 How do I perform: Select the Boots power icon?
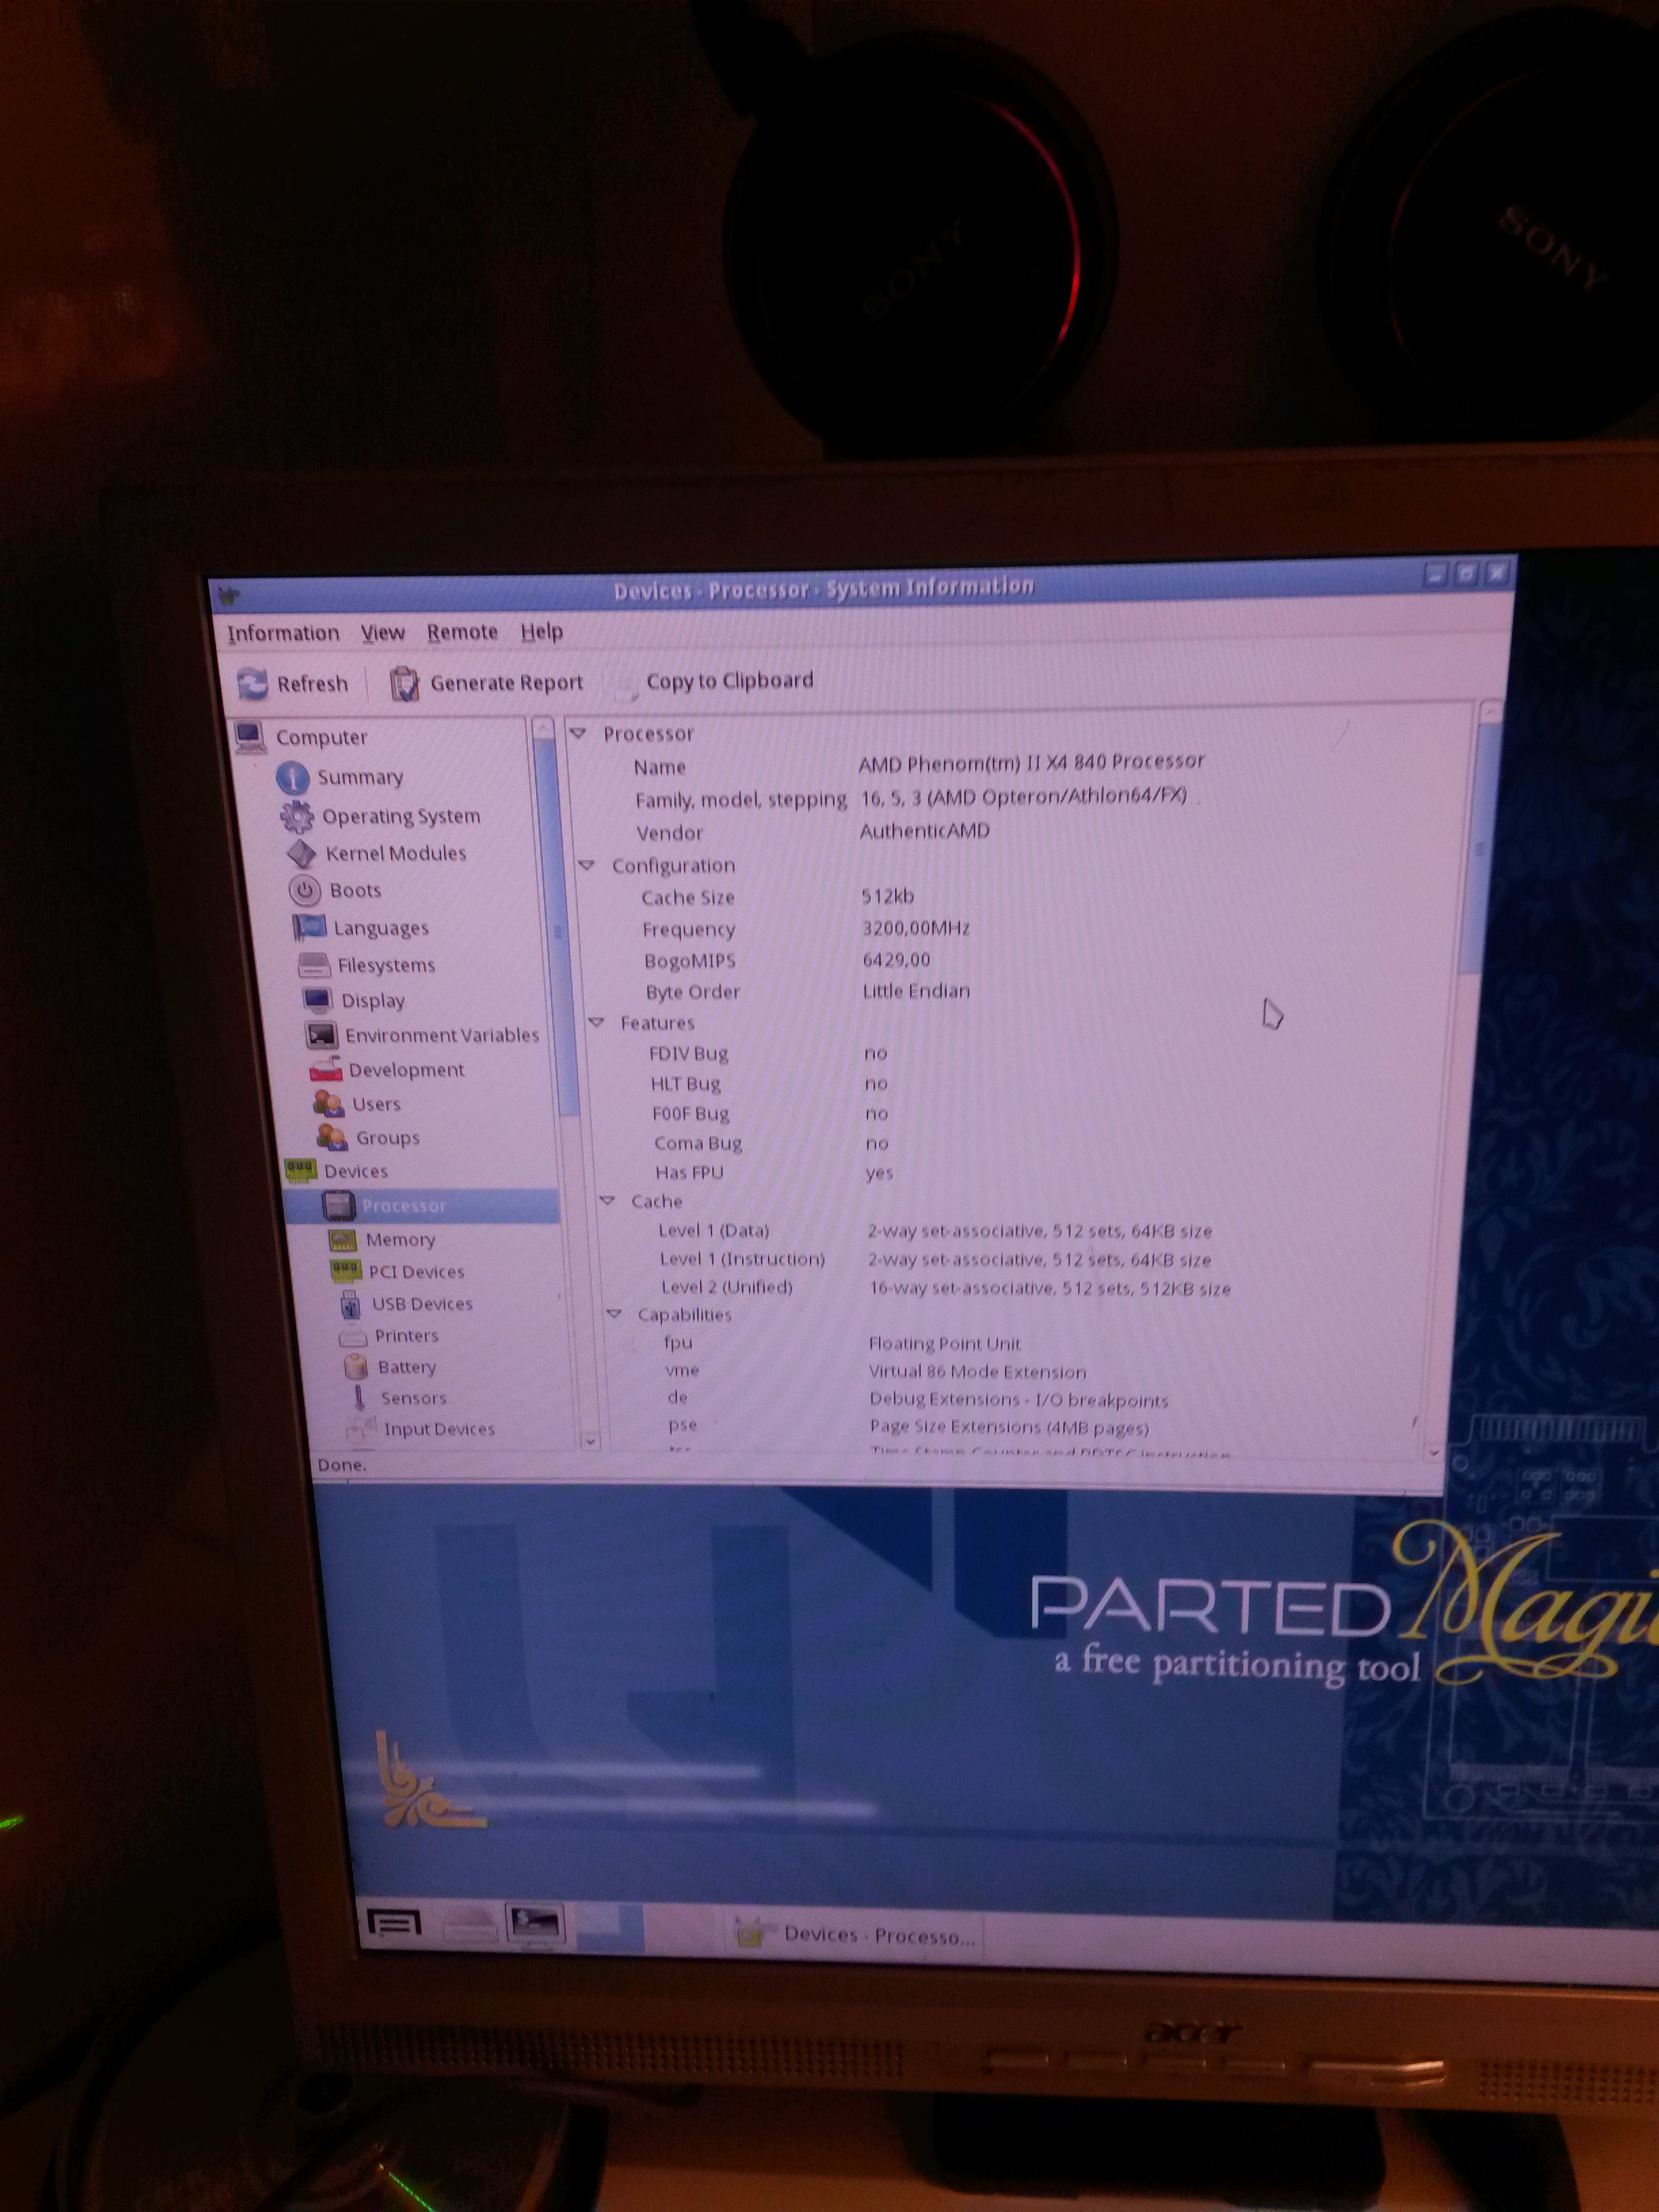pos(304,890)
